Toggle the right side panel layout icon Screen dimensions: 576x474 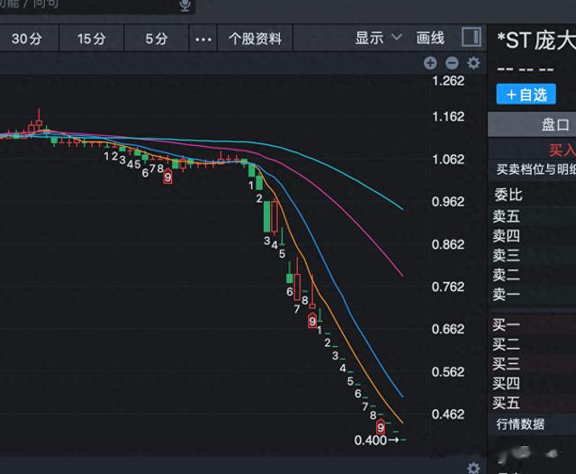tap(471, 38)
